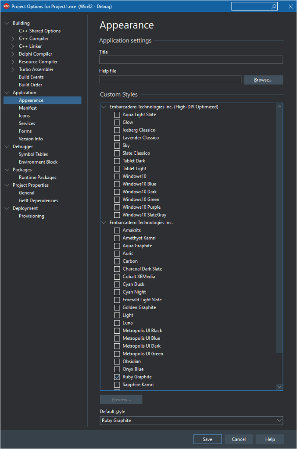Expand the Delphi Compiler node
This screenshot has width=297, height=449.
[x=13, y=54]
